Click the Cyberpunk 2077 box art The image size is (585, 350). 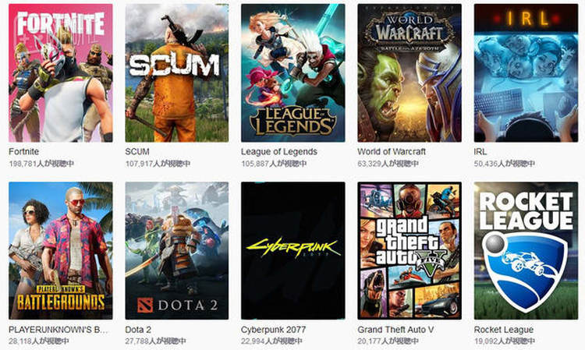pos(293,251)
